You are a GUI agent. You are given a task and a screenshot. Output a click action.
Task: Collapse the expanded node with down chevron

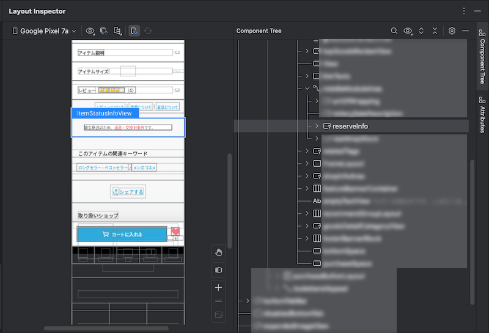tap(307, 89)
